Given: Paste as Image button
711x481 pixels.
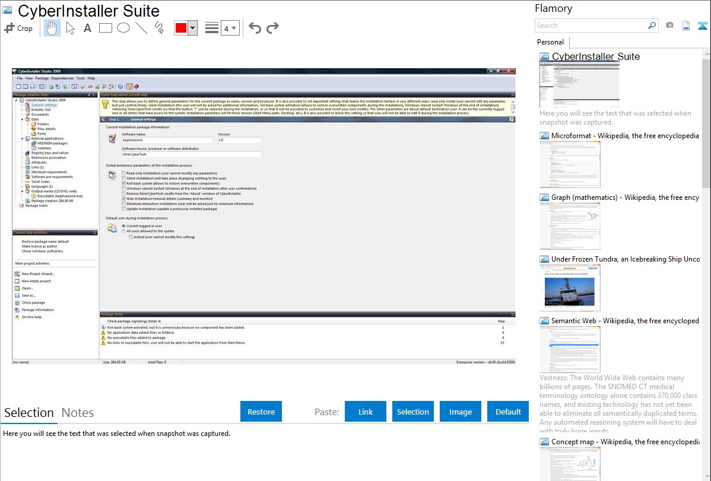Looking at the screenshot, I should click(460, 412).
